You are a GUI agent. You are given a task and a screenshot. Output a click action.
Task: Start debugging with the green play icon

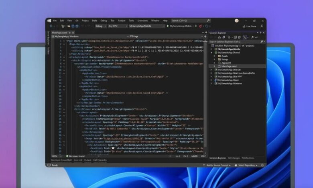(x=168, y=26)
